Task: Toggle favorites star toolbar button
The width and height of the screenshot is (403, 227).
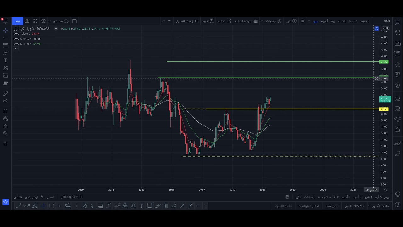Action: pyautogui.click(x=5, y=202)
